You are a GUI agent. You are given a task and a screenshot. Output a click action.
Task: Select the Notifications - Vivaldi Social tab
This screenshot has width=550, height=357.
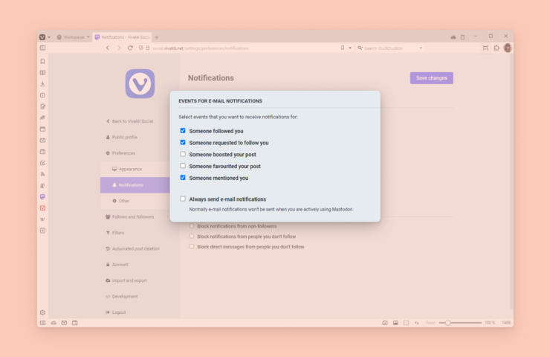pos(122,37)
